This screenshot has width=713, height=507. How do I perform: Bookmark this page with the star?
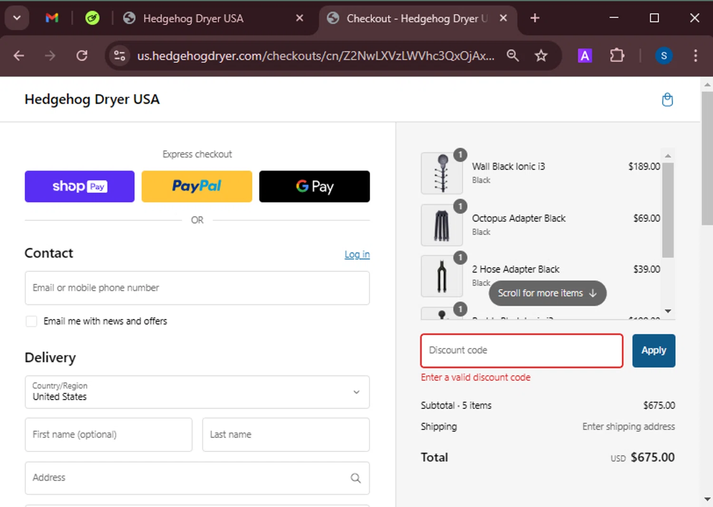pyautogui.click(x=541, y=56)
